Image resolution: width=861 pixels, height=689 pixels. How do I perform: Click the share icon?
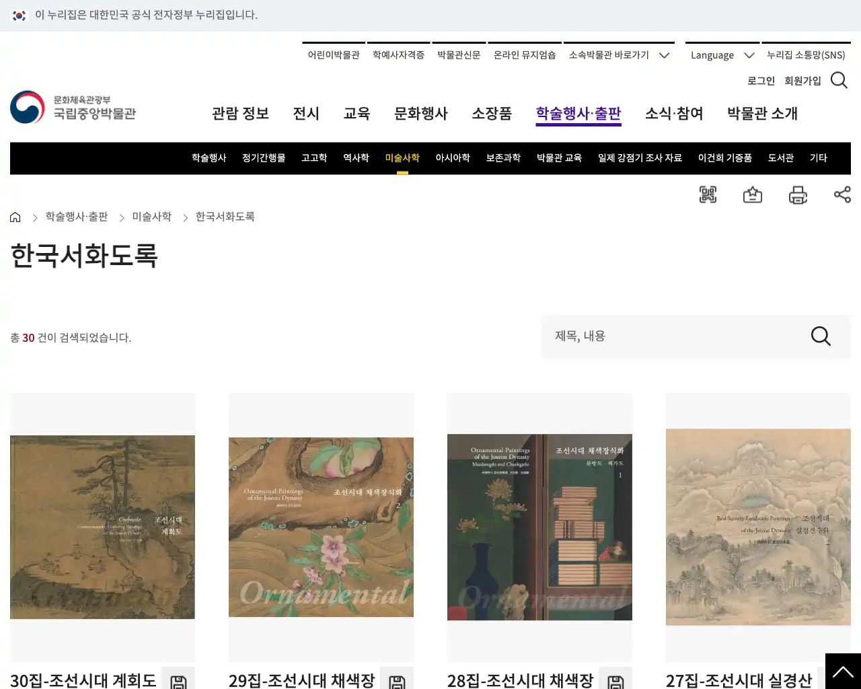842,194
